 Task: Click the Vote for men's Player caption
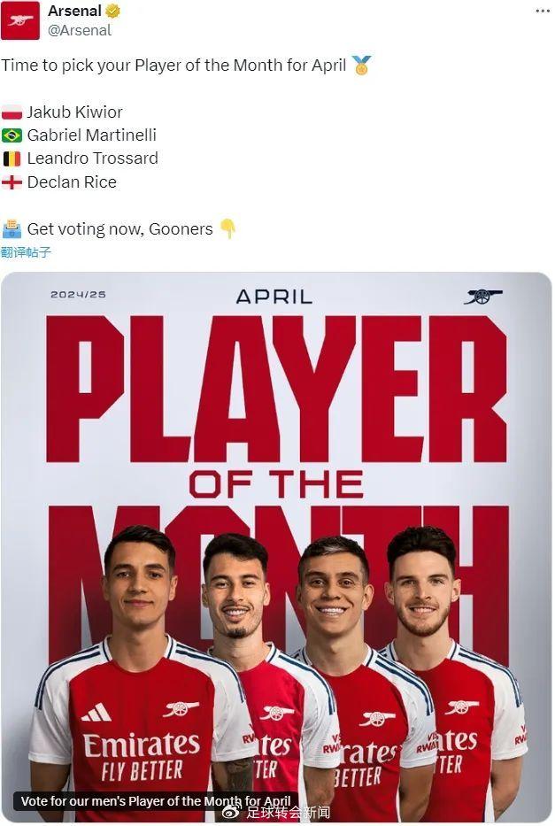click(156, 801)
